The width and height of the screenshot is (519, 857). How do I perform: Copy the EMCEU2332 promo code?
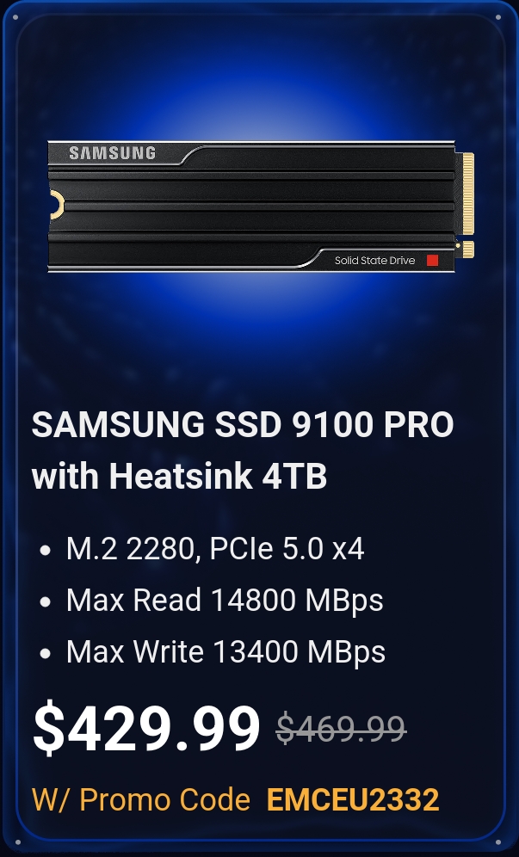pyautogui.click(x=353, y=800)
